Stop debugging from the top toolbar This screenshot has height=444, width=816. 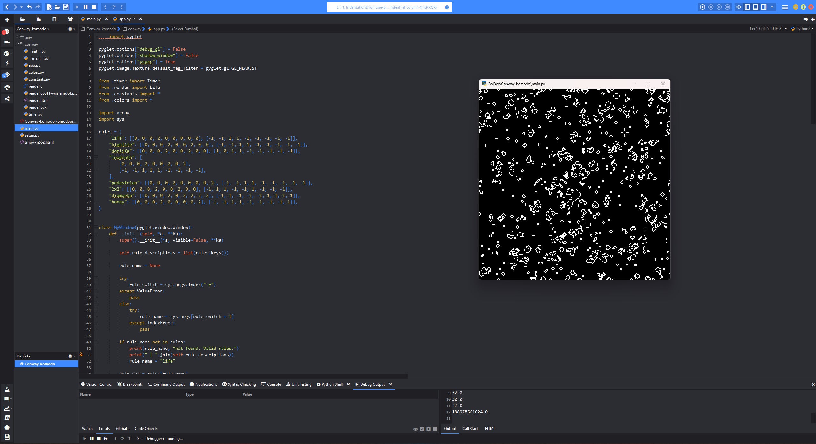pyautogui.click(x=94, y=7)
